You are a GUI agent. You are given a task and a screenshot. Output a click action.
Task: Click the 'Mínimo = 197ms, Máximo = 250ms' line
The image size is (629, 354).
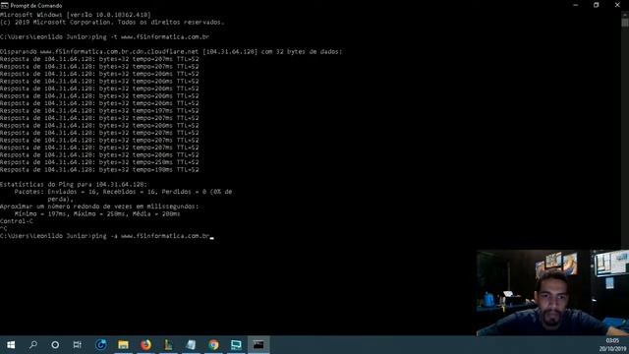[97, 214]
